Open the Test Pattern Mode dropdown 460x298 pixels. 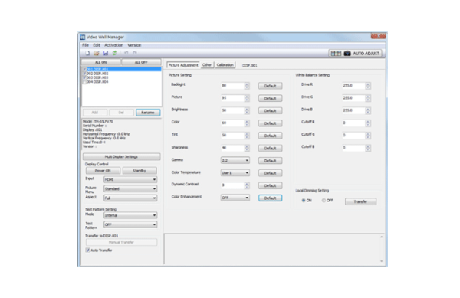(x=130, y=215)
